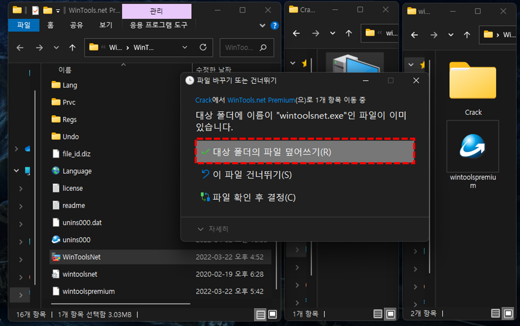Open recent locations dropdown in Crack window
The height and width of the screenshot is (326, 520).
332,33
